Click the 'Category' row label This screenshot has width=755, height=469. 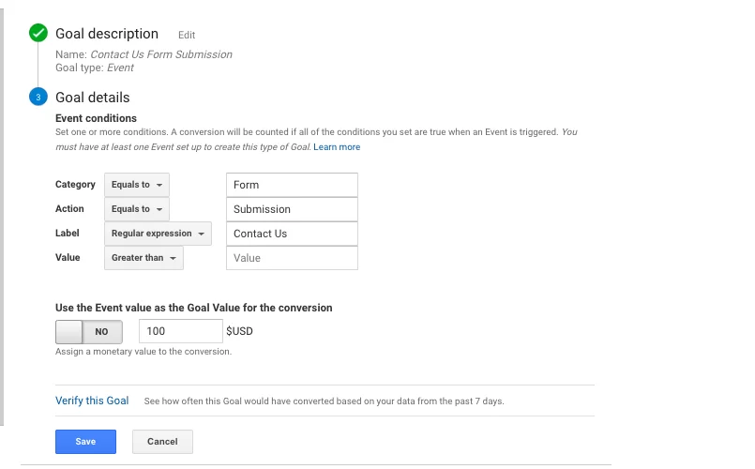[75, 185]
